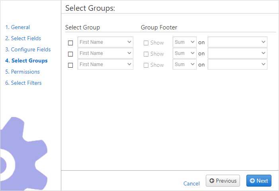Open the third Sum aggregate dropdown
Screen dimensions: 279x191
click(185, 64)
